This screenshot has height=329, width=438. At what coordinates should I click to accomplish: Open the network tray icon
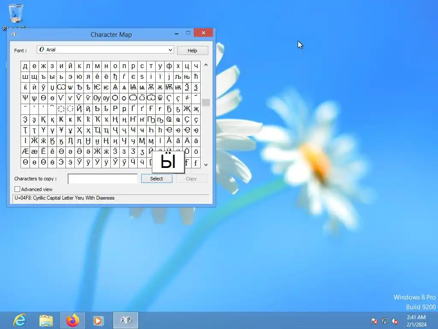click(x=385, y=321)
